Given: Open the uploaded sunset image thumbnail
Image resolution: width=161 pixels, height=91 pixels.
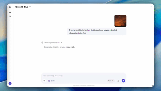Looking at the screenshot, I should point(120,21).
